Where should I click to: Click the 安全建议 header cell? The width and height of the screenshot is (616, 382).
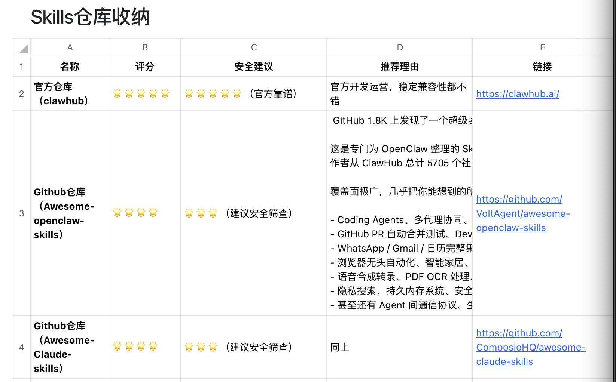tap(254, 67)
